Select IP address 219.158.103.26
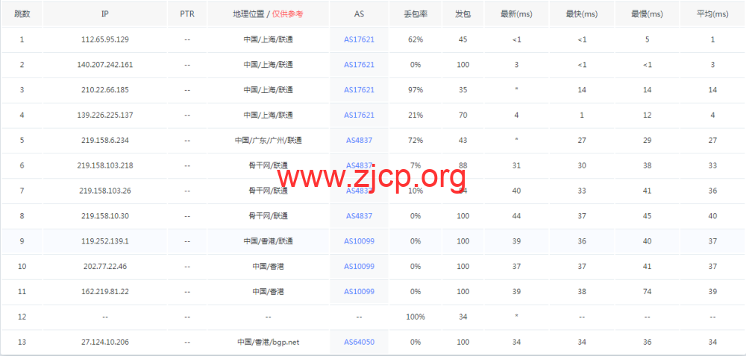 pyautogui.click(x=105, y=191)
